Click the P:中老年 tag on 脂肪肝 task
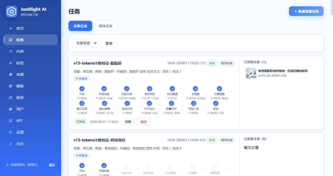The image size is (333, 176). pyautogui.click(x=82, y=79)
